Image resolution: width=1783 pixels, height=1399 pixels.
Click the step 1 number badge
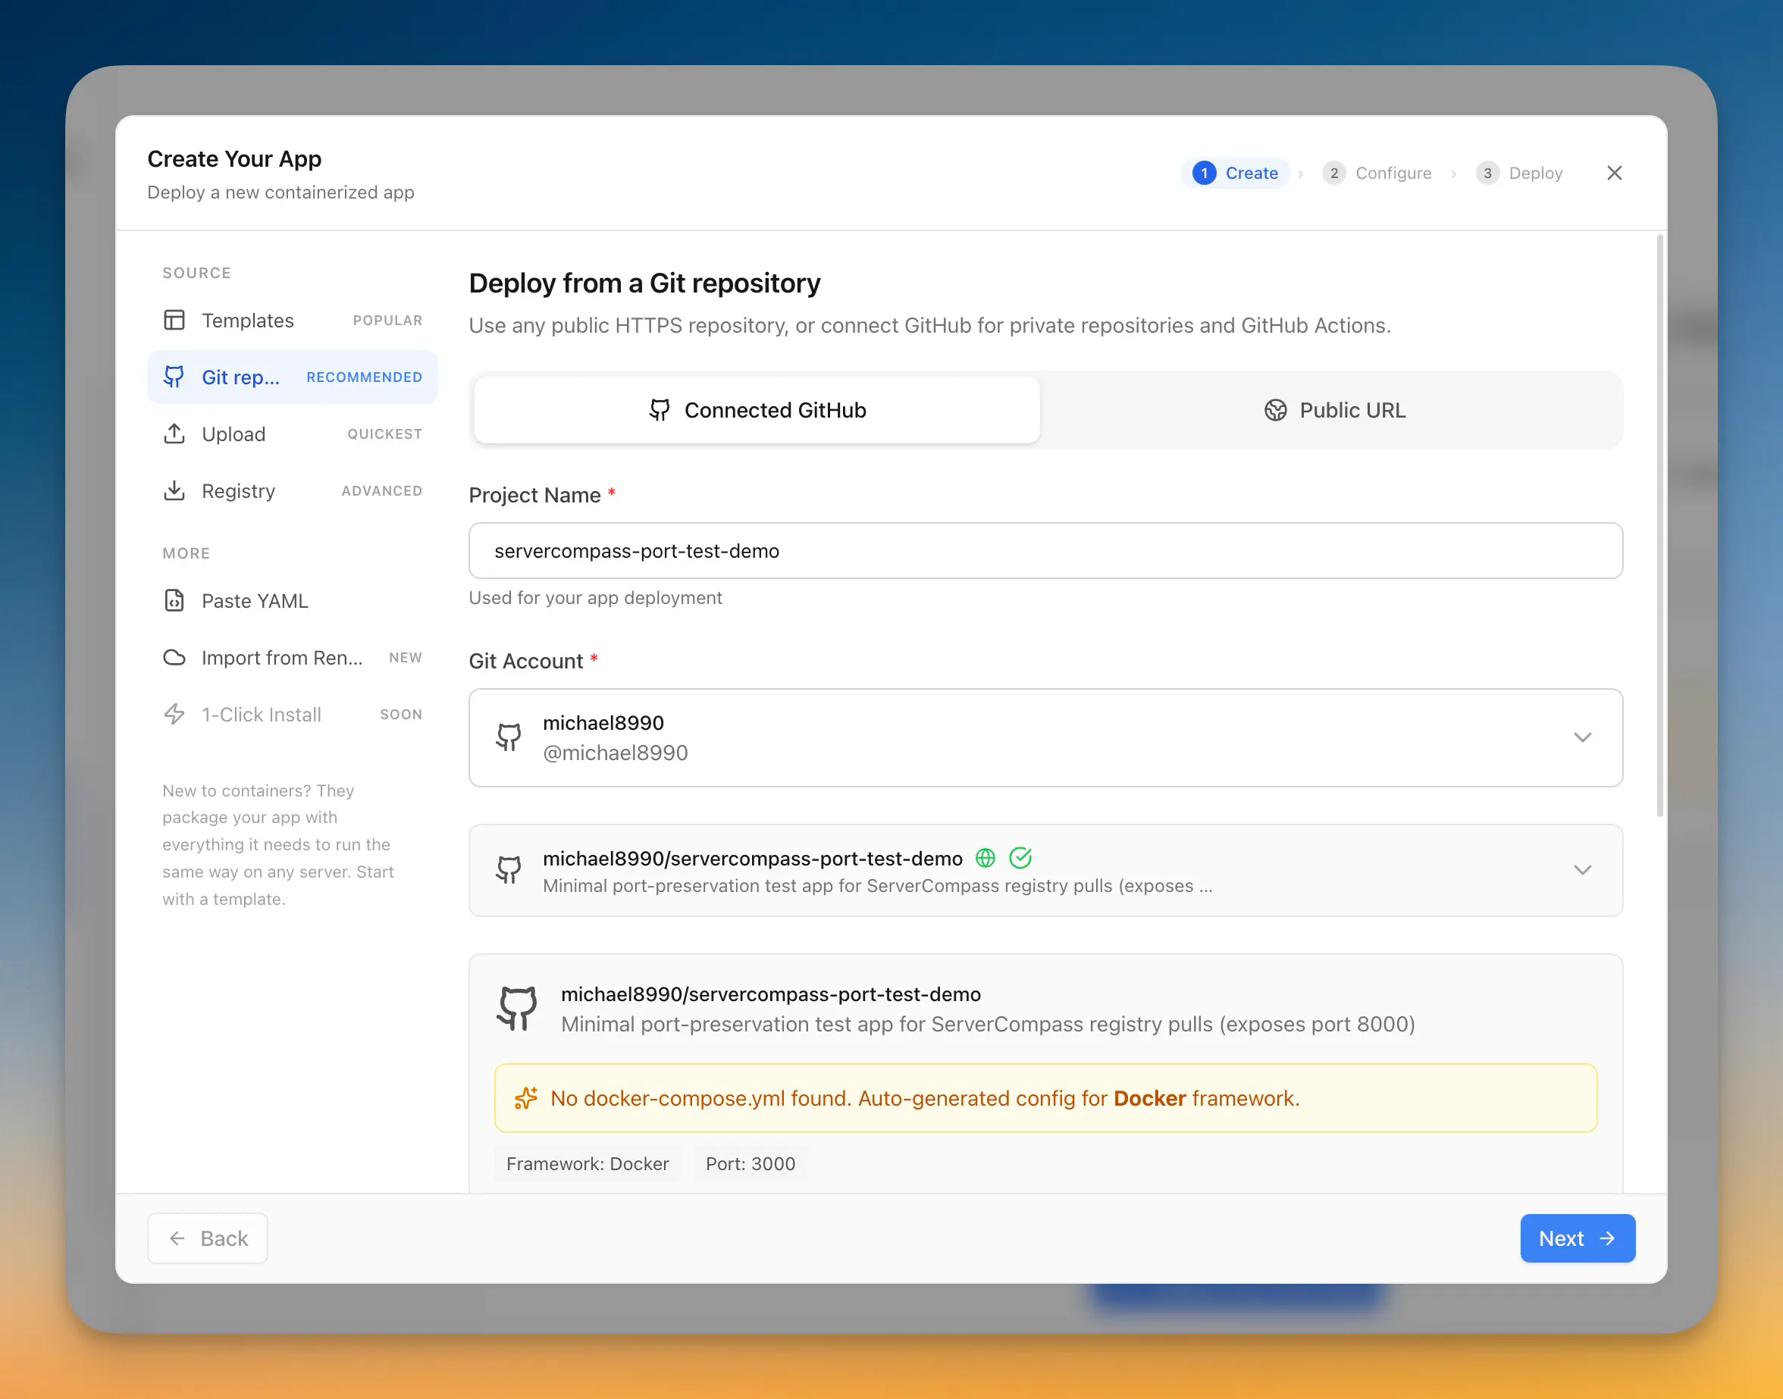1204,173
